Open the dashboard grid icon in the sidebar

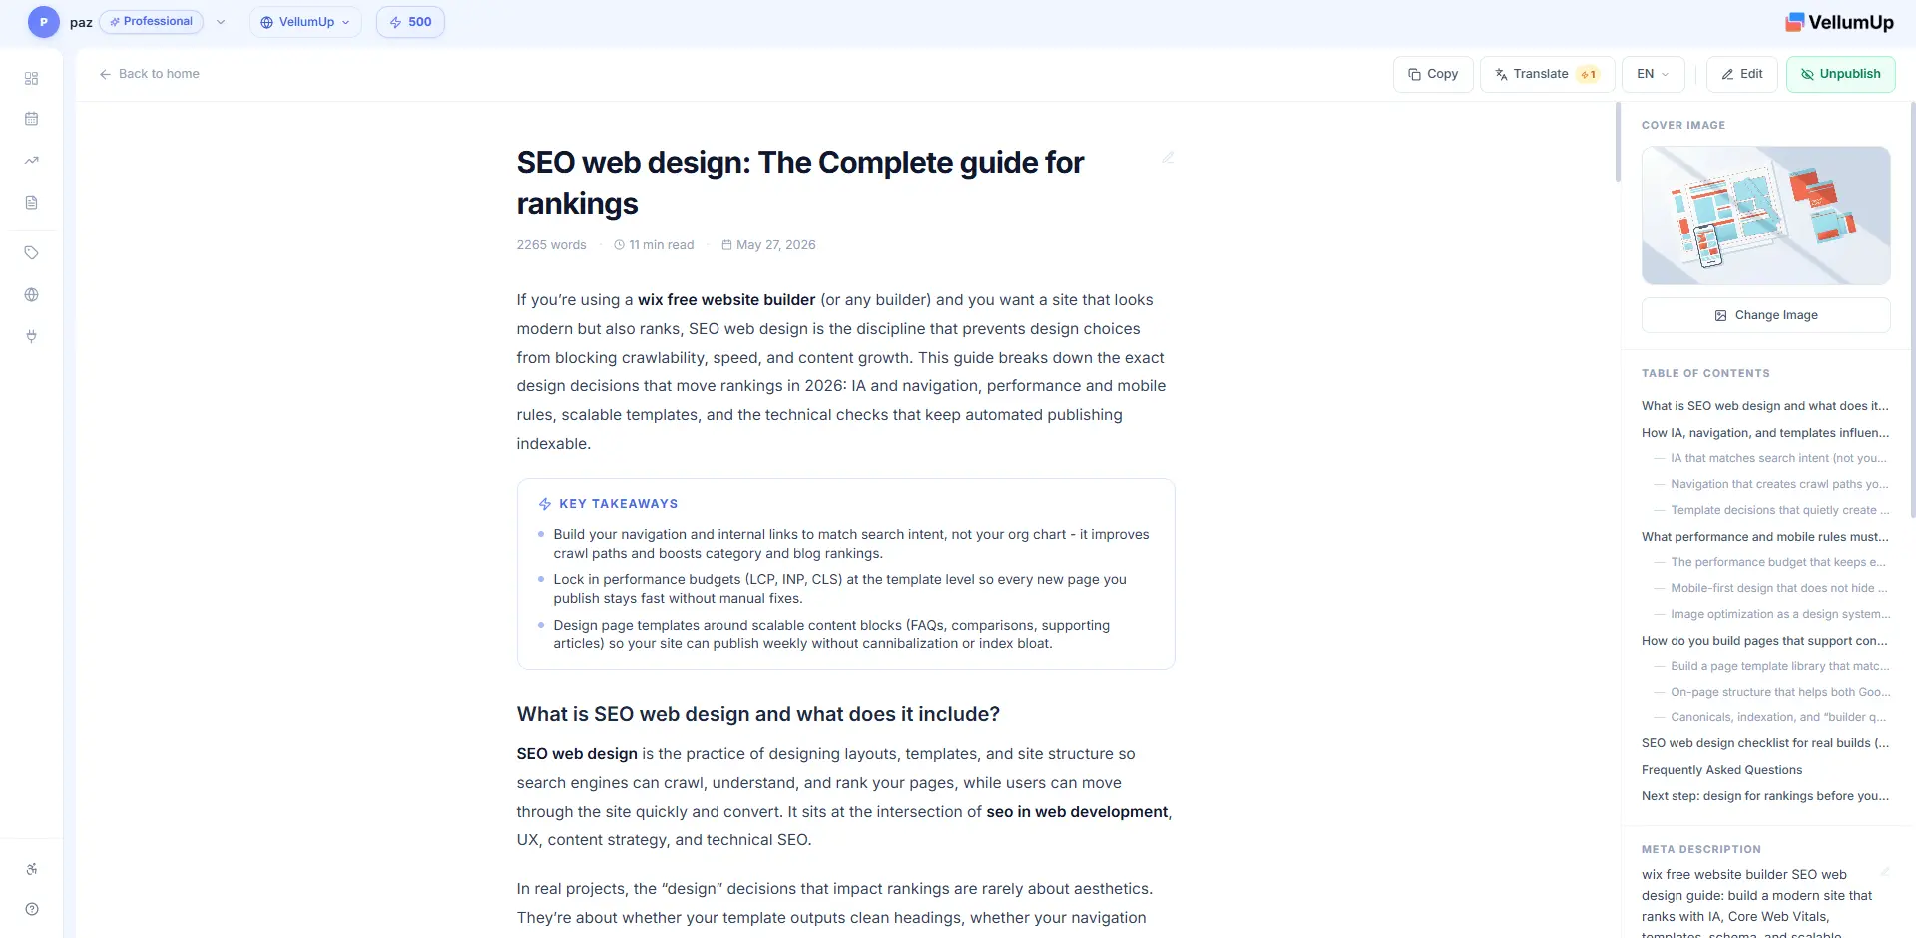tap(32, 78)
